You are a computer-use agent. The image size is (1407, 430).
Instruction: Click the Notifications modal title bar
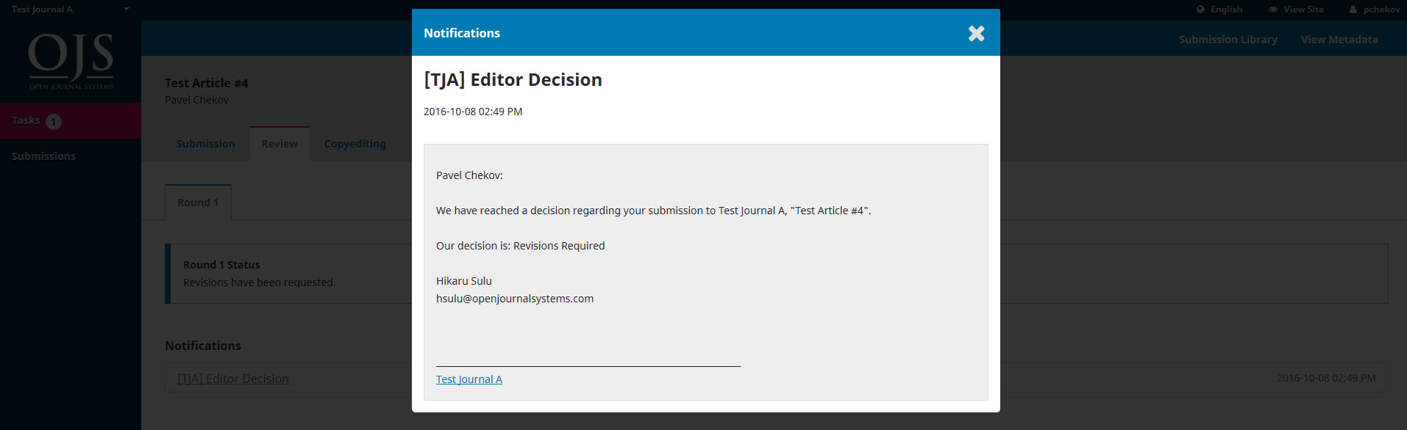coord(461,32)
